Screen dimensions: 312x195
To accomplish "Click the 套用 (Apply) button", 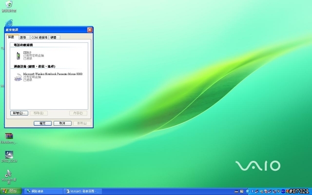I will click(x=82, y=123).
